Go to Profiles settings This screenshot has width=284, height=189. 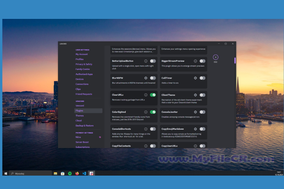coord(80,59)
